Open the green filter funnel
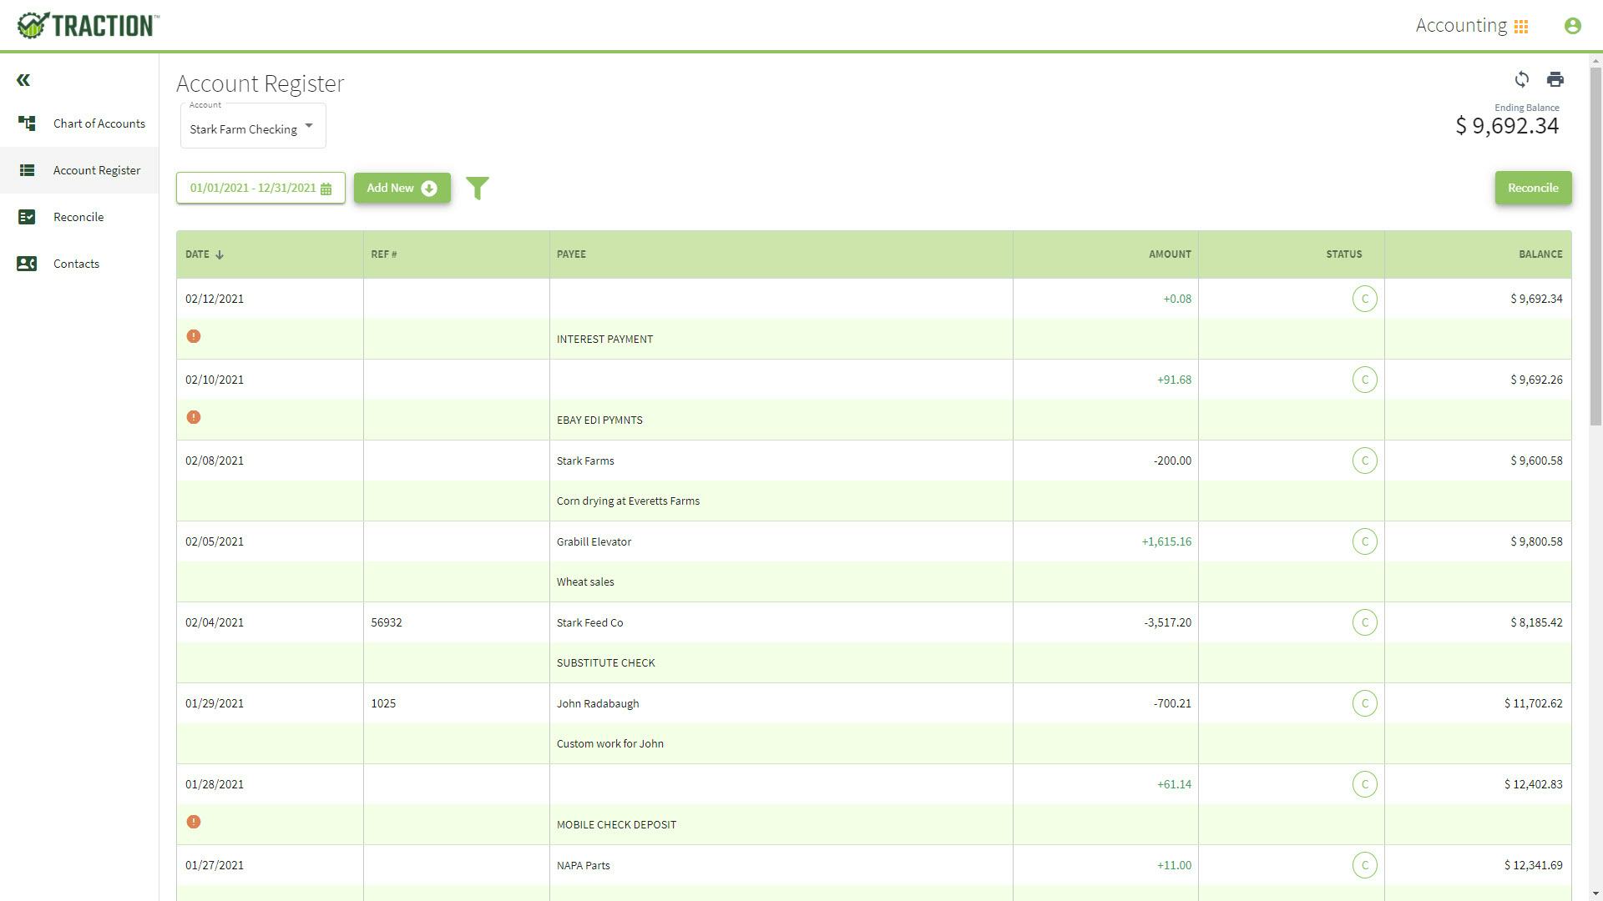The image size is (1603, 901). tap(478, 189)
